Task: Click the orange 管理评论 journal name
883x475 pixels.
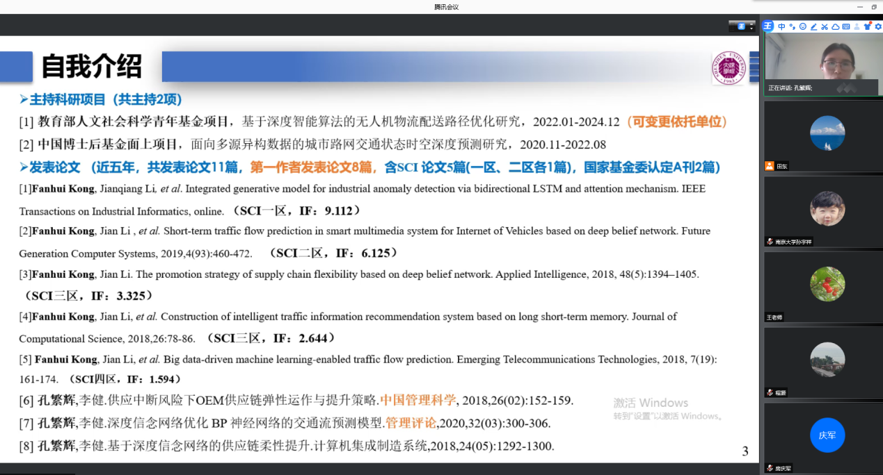Action: pos(411,423)
